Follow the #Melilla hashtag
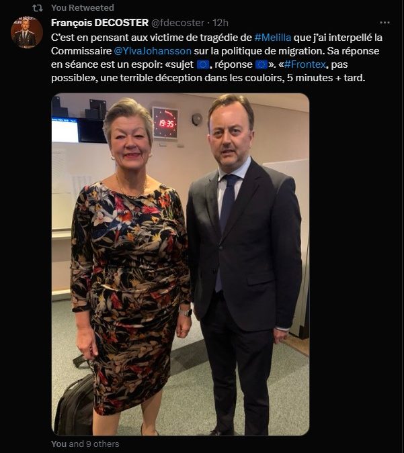This screenshot has height=453, width=404. [x=273, y=38]
